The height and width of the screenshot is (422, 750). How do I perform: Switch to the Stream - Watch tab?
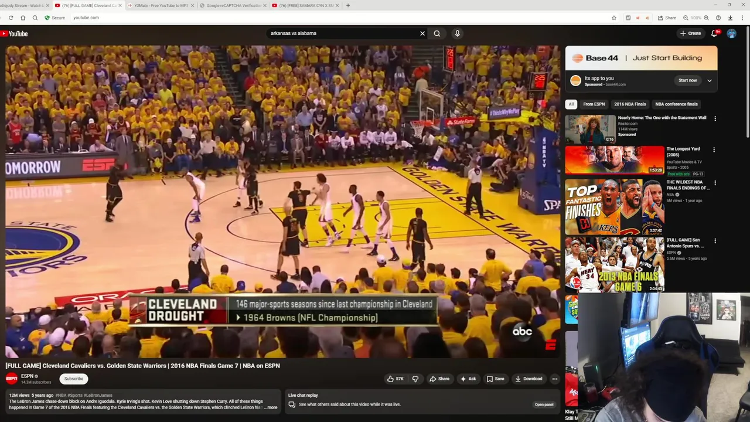21,5
